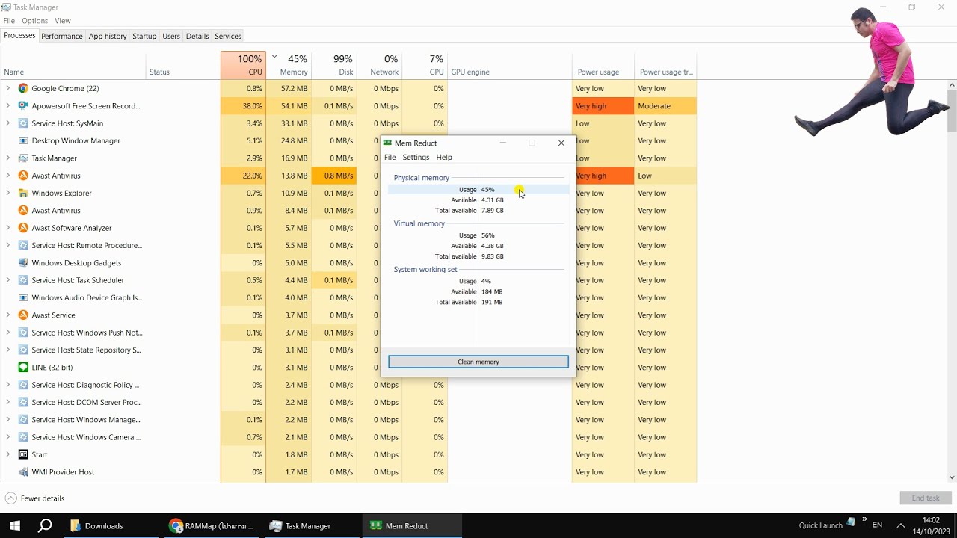
Task: Show hidden system tray icons
Action: point(901,525)
